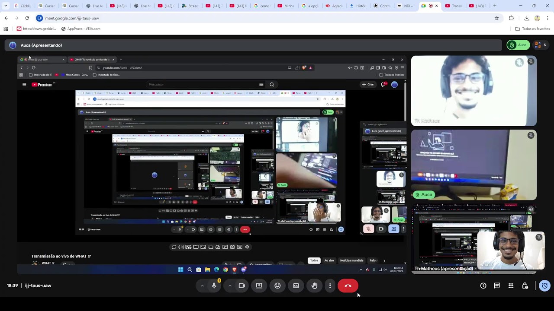Click Windows Start in shared taskbar
The height and width of the screenshot is (311, 554).
click(180, 270)
